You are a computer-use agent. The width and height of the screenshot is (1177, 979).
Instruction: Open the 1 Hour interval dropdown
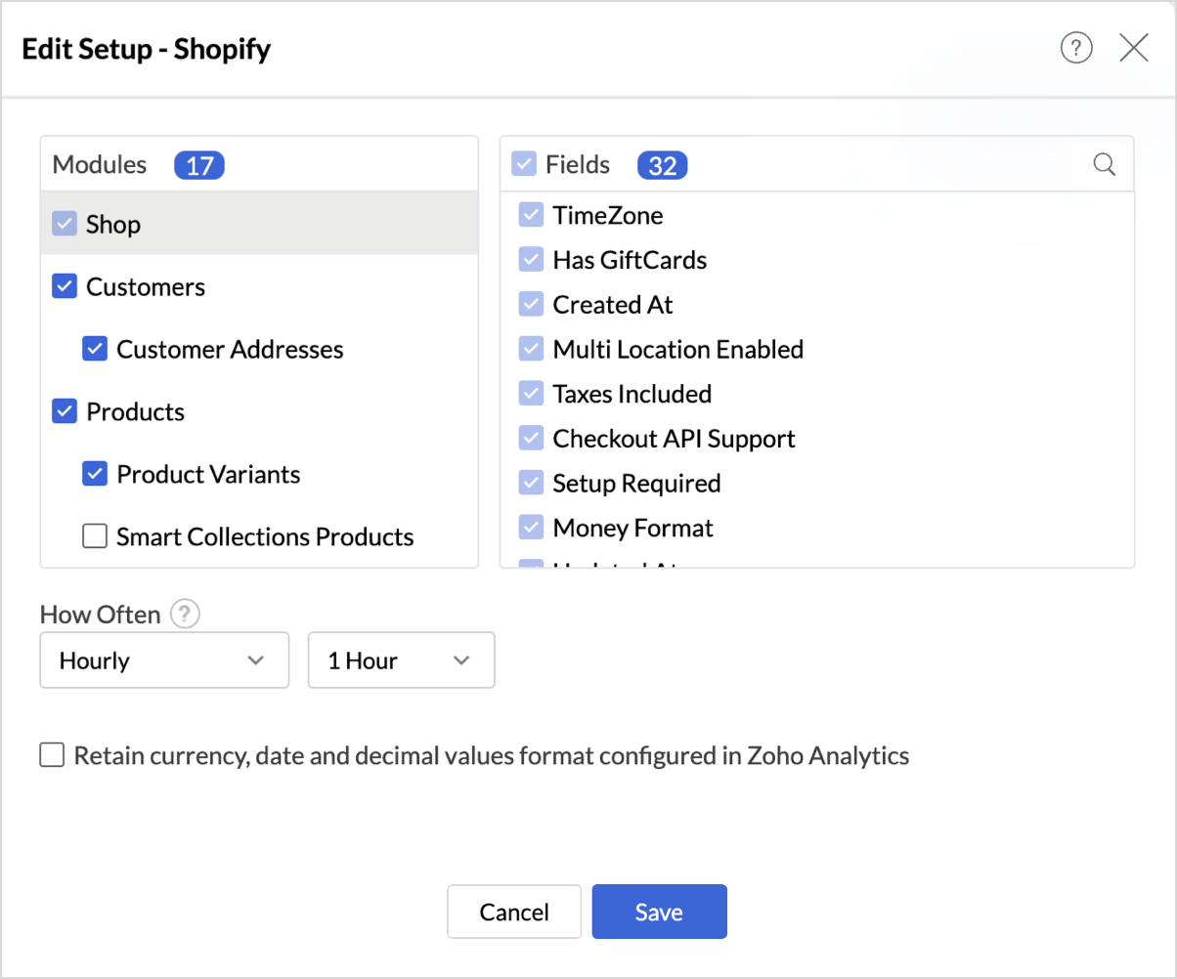tap(401, 660)
